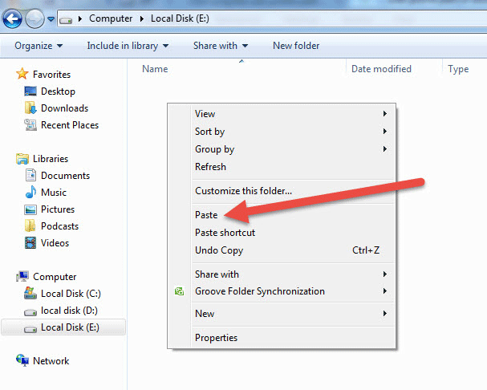The height and width of the screenshot is (390, 487).
Task: Click the Favorites star icon
Action: click(x=22, y=74)
